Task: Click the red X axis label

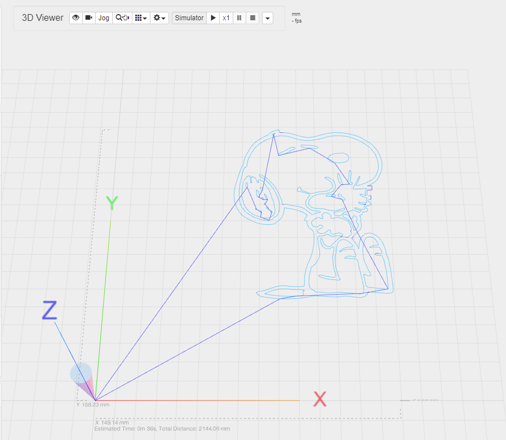Action: pos(320,399)
